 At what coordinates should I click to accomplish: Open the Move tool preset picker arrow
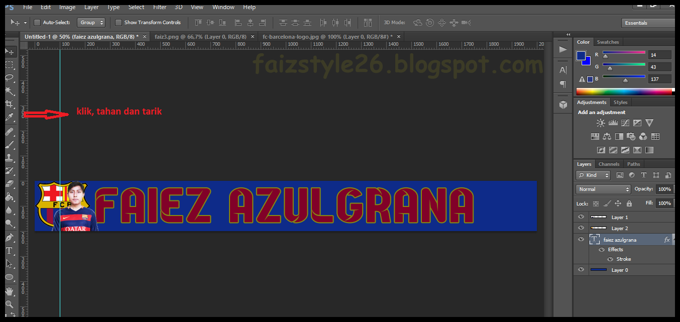[25, 23]
